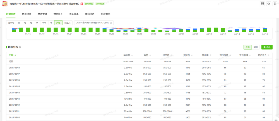Viewport: 279px width, 121px height.
Task: Sort by 销售额 column arrows
Action: (x=132, y=55)
